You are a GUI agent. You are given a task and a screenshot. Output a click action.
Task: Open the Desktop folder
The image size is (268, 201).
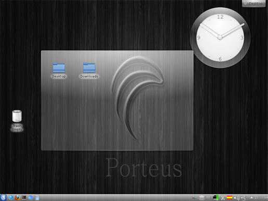(x=59, y=70)
